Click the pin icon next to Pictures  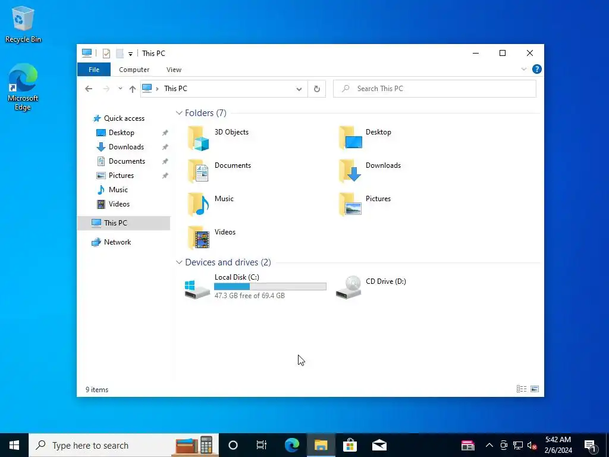(165, 176)
